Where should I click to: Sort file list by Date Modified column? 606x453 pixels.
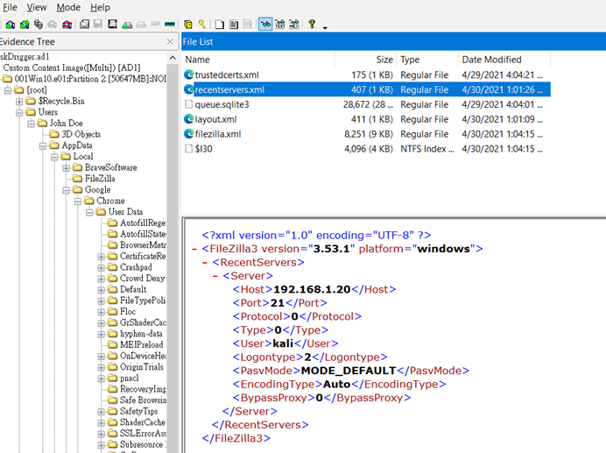tap(504, 60)
